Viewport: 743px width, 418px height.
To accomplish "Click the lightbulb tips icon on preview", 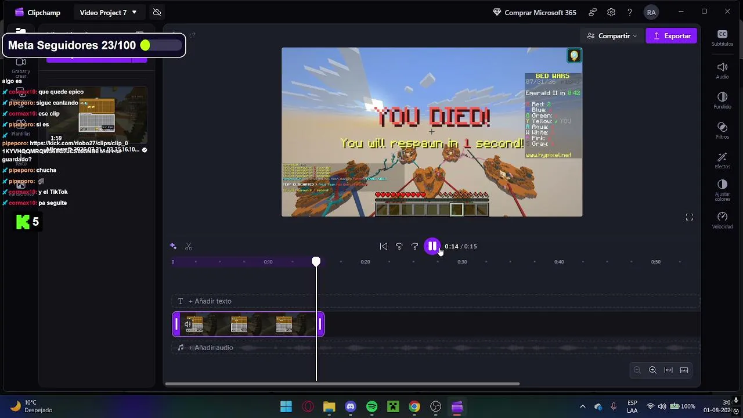I will coord(574,56).
